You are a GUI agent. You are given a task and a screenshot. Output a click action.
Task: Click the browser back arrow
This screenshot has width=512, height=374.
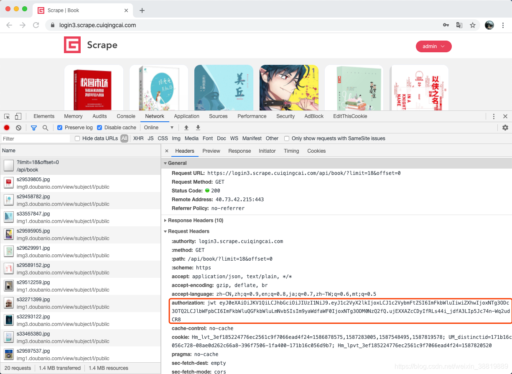(x=9, y=25)
